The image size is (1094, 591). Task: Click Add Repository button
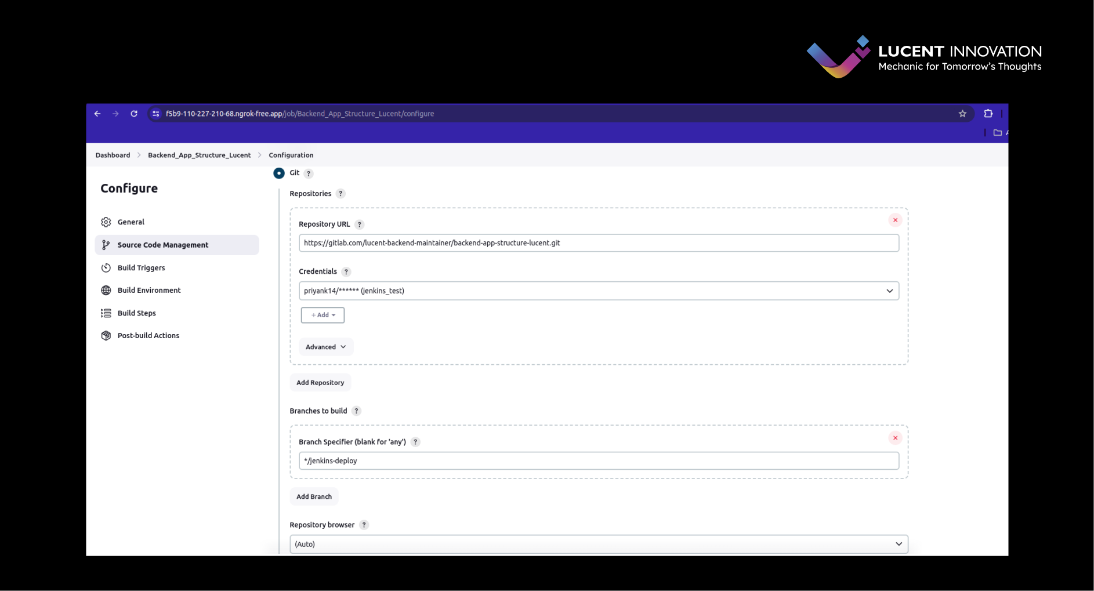point(320,383)
